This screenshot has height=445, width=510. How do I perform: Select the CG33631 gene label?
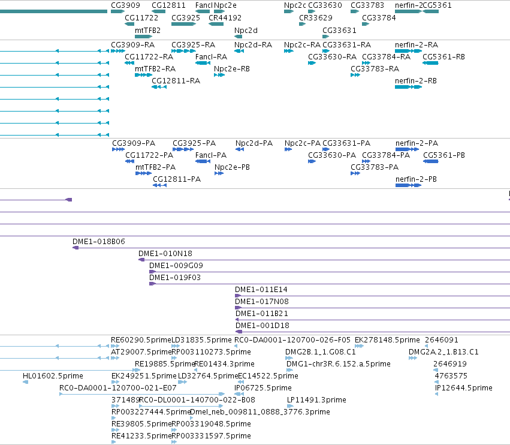tap(339, 30)
